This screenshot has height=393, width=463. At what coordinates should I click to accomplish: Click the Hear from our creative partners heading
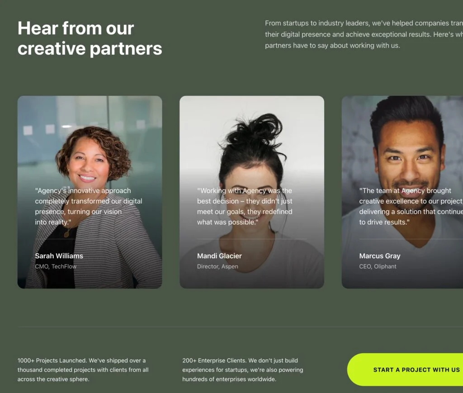pos(90,38)
